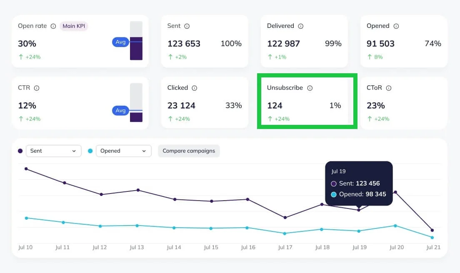Click the +2% change under Sent
460x273 pixels.
click(177, 57)
